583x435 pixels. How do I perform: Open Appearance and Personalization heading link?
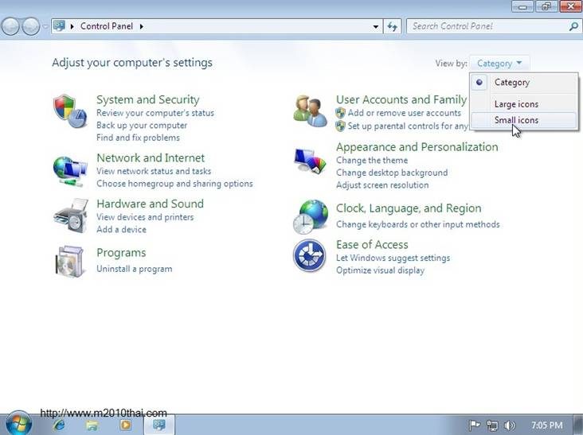coord(417,147)
